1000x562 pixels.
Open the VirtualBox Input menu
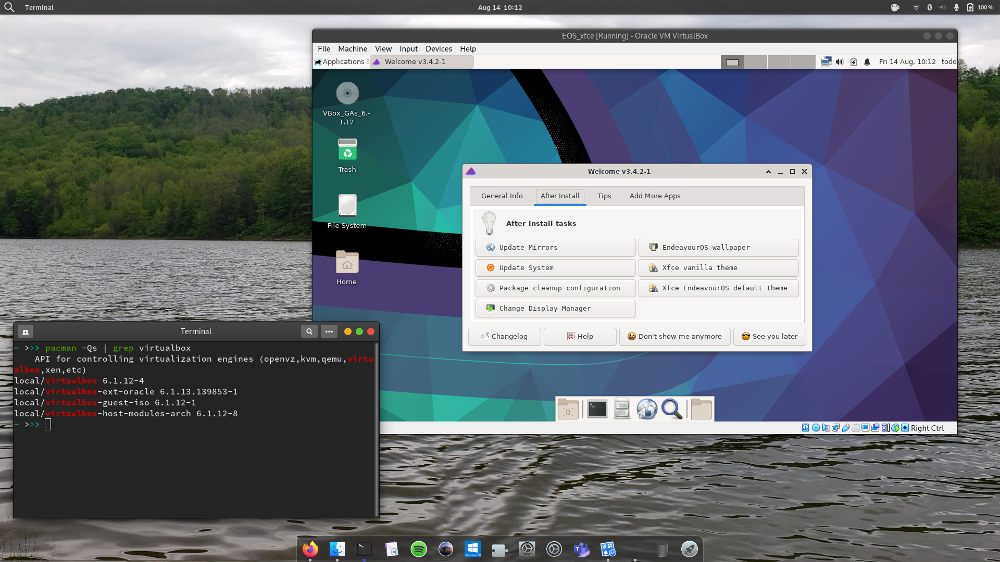409,49
